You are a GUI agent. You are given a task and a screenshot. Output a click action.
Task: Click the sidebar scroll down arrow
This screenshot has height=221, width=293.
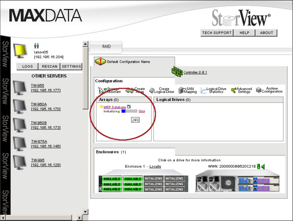point(85,212)
